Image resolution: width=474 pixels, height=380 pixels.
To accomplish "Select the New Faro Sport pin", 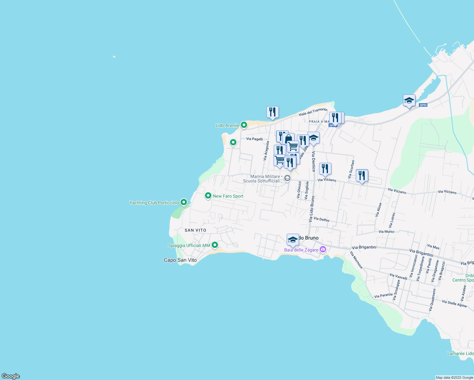I will coord(208,196).
